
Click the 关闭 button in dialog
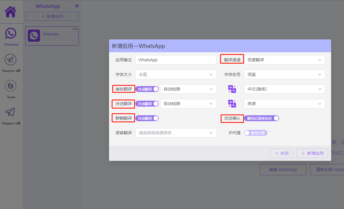click(x=281, y=153)
